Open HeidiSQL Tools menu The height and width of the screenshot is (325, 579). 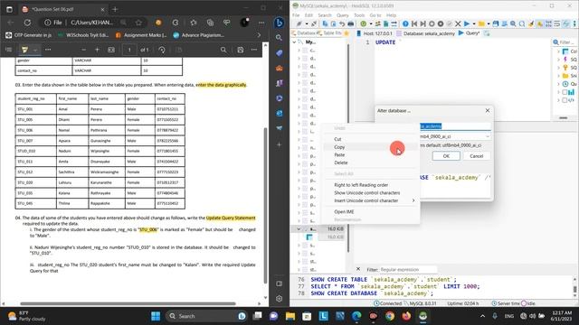[359, 15]
